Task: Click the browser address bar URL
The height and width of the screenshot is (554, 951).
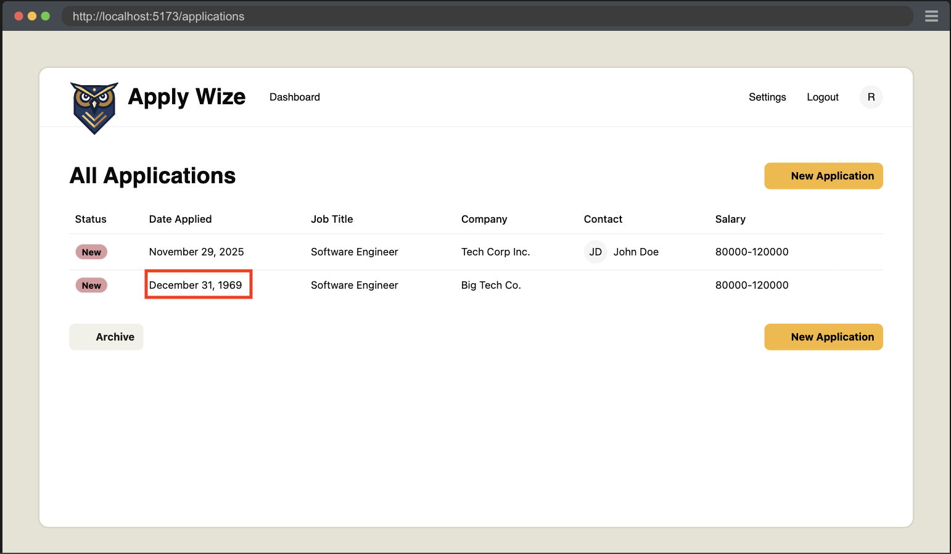Action: pyautogui.click(x=158, y=16)
